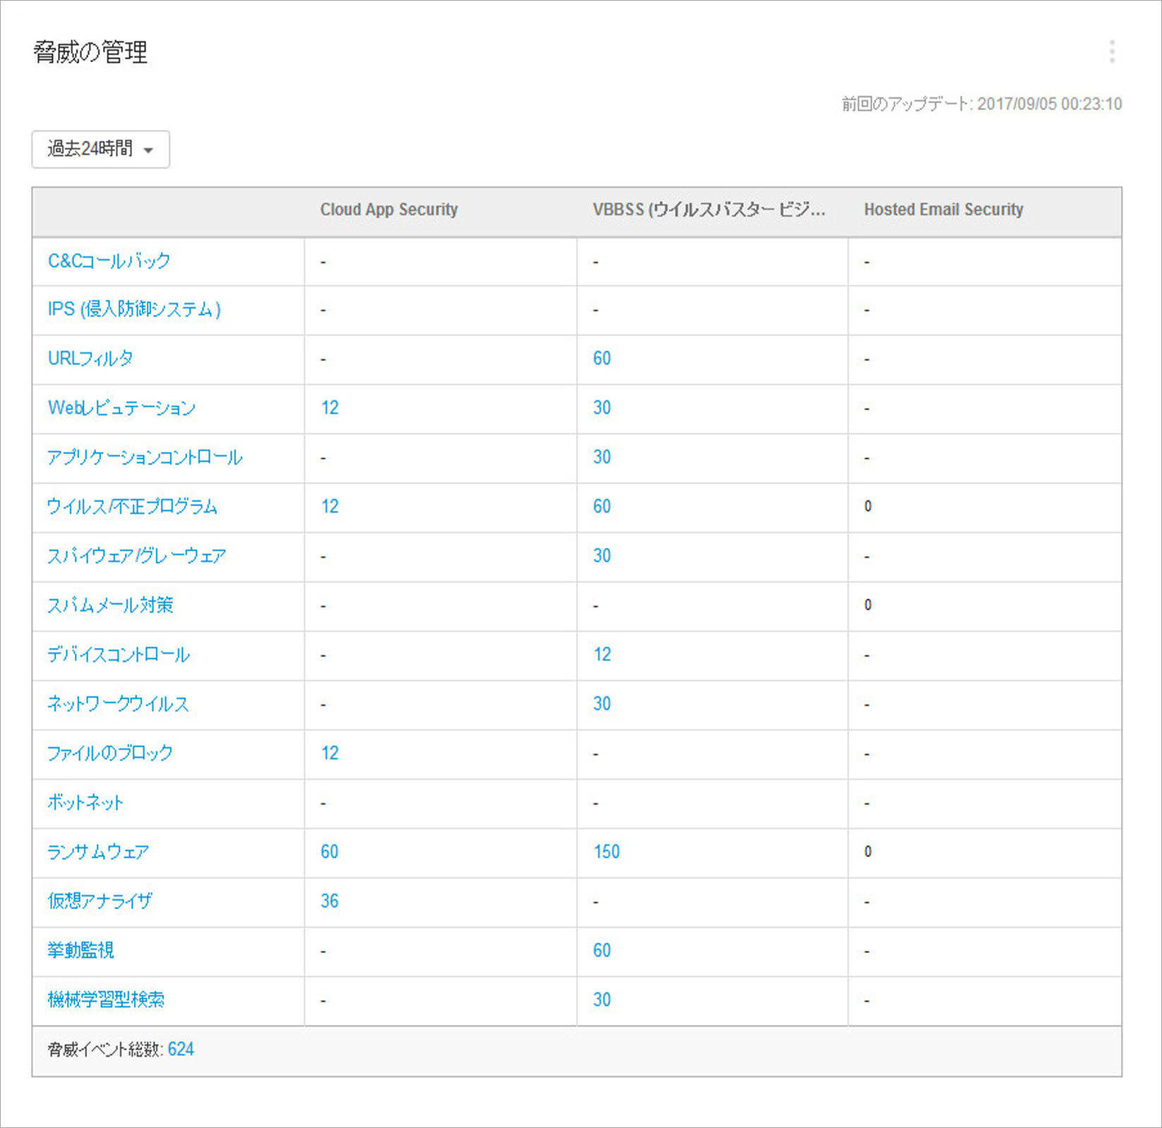Open the C&Cコールバック threat link

109,261
